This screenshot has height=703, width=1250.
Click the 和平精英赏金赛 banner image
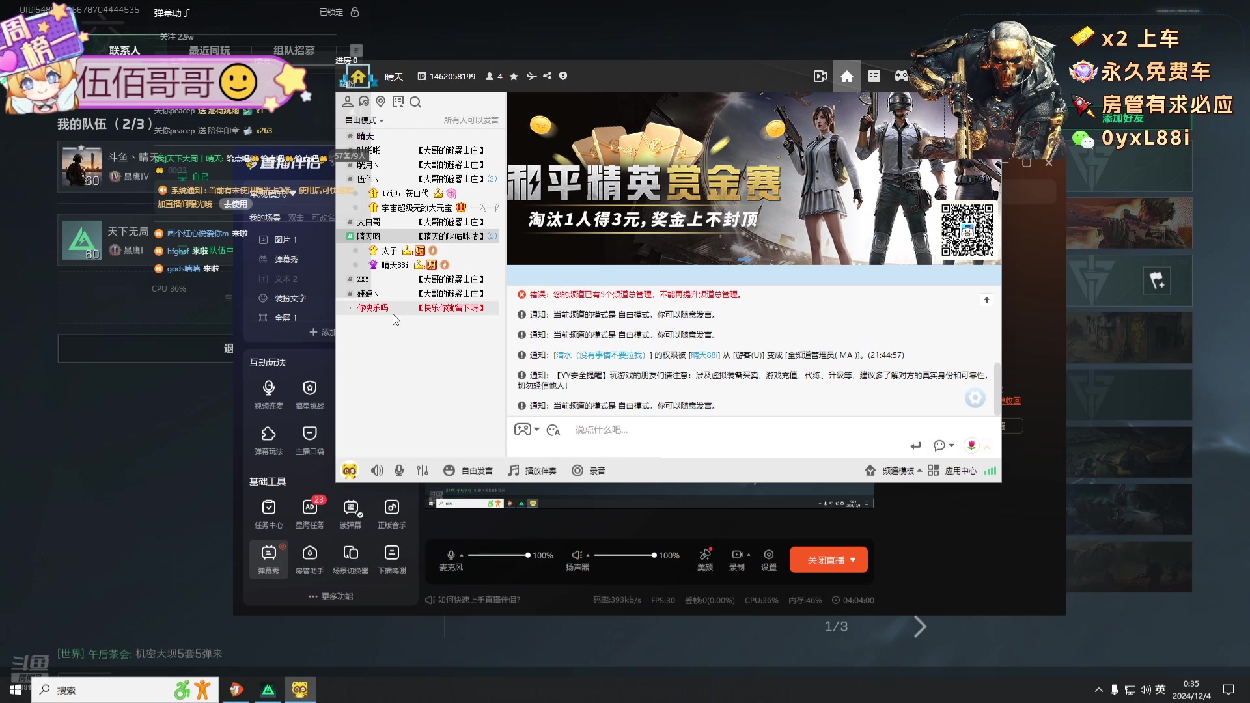point(754,179)
